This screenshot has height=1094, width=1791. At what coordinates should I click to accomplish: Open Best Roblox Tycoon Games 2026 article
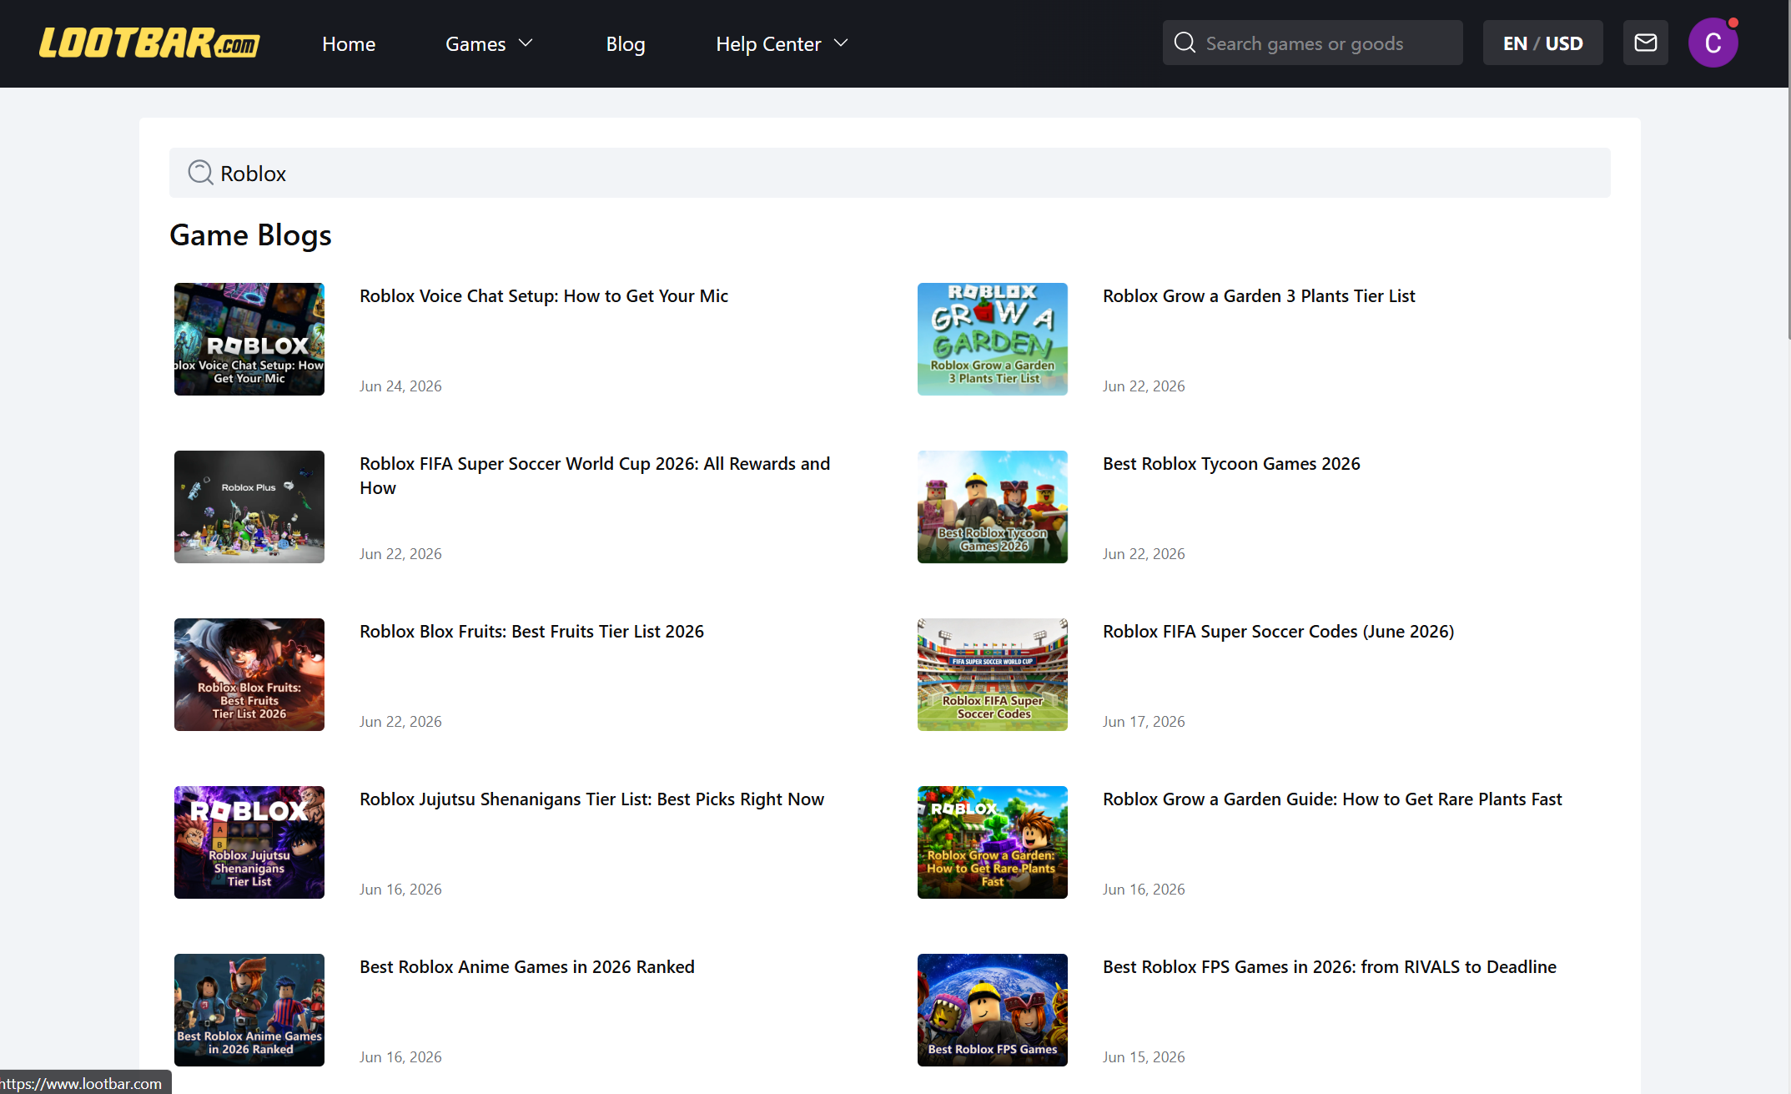click(1231, 464)
